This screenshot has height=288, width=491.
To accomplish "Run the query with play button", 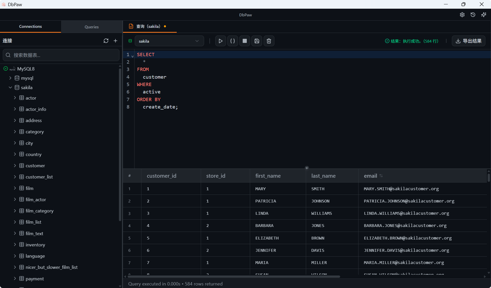I will [220, 41].
